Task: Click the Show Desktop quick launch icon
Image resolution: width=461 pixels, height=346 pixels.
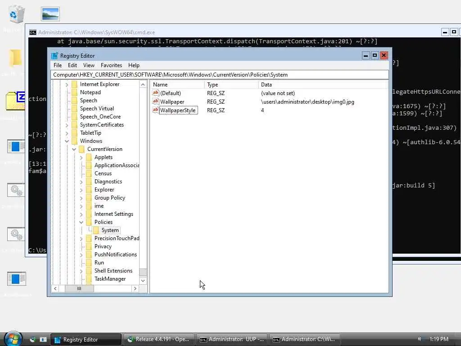Action: (x=32, y=339)
